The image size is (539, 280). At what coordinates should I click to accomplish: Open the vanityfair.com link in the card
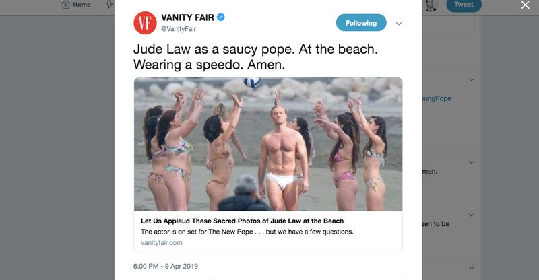click(x=161, y=242)
